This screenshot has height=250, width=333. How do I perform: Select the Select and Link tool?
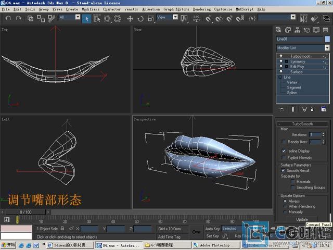(30, 19)
